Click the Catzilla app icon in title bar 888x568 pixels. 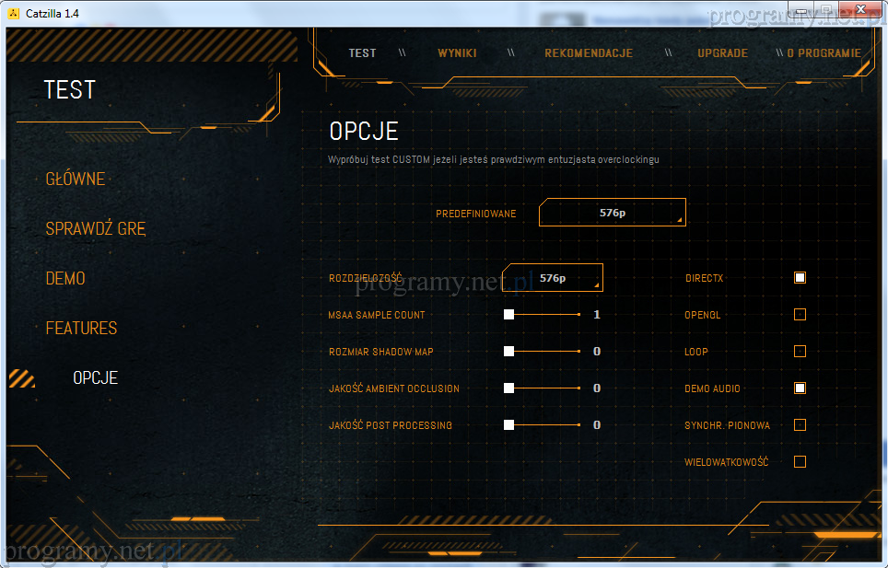coord(13,12)
